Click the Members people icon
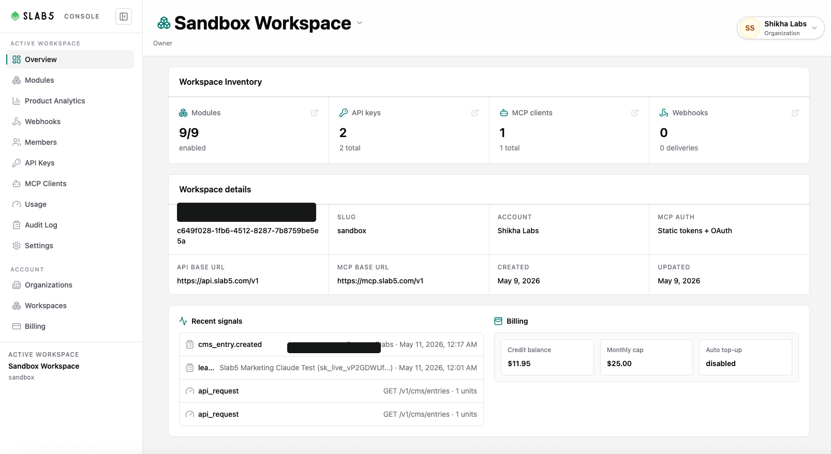The height and width of the screenshot is (454, 831). coord(17,142)
